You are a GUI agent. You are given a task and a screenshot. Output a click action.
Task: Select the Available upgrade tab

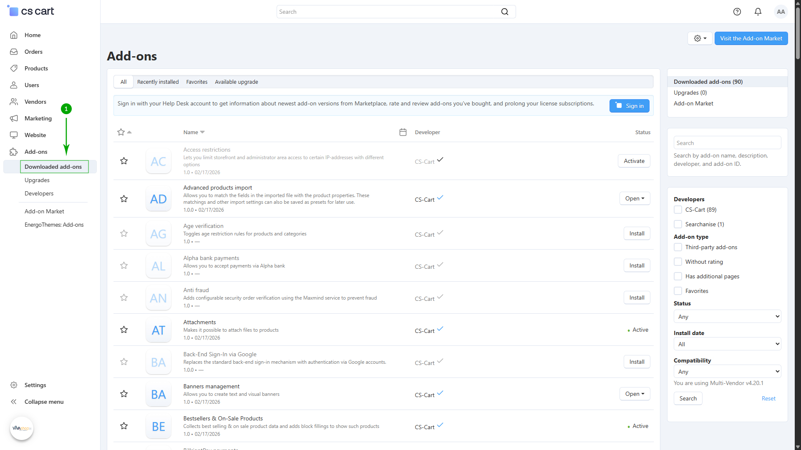coord(236,82)
